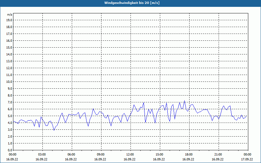Pick the 6,0 y-axis value
261x163 pixels.
click(x=10, y=109)
